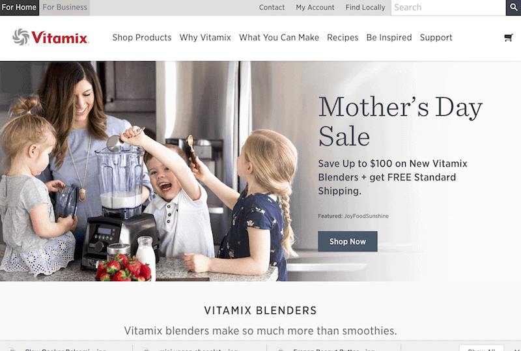Image resolution: width=521 pixels, height=351 pixels.
Task: Open the Recipes menu
Action: point(343,38)
